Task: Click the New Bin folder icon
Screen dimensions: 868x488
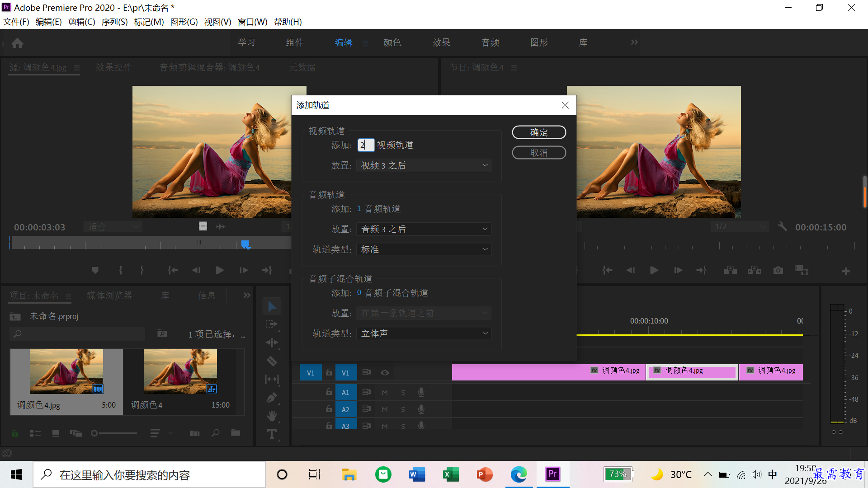Action: click(236, 433)
